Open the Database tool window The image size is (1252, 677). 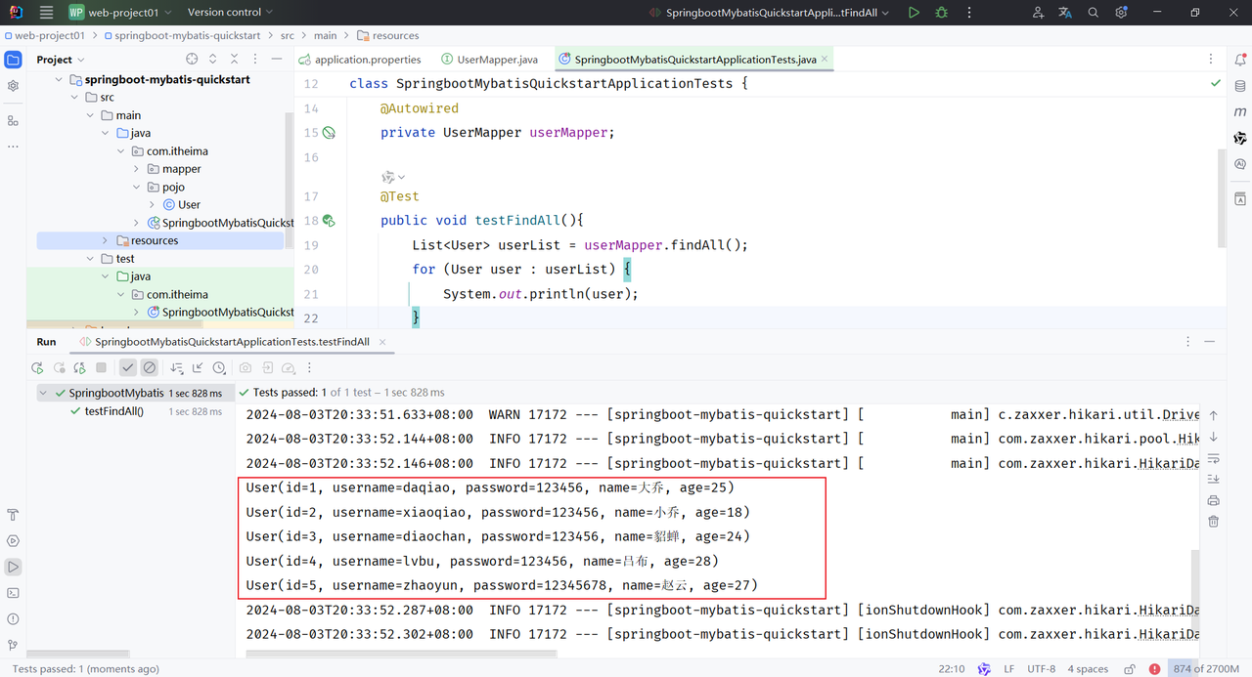(1240, 86)
